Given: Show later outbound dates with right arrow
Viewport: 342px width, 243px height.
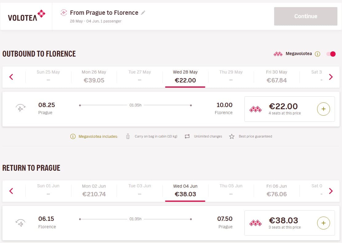Looking at the screenshot, I should coord(331,77).
